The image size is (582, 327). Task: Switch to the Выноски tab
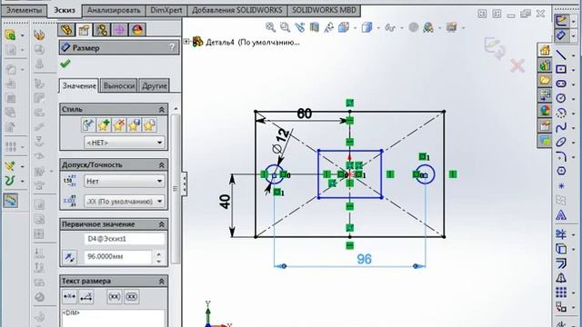[x=119, y=85]
